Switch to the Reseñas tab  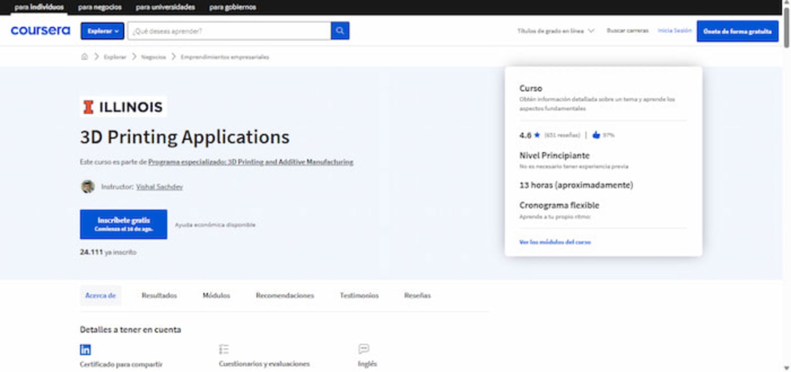417,295
